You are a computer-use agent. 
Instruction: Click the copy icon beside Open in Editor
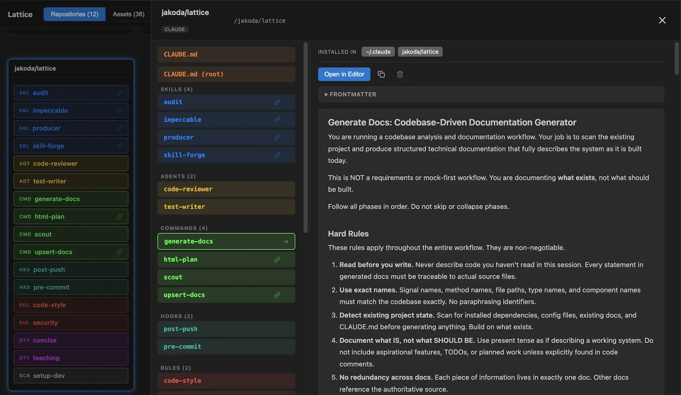381,74
